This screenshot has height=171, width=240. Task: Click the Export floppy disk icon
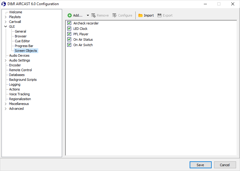[x=159, y=15]
